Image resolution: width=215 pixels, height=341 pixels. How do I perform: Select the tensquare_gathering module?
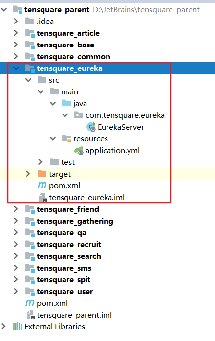[x=75, y=221]
